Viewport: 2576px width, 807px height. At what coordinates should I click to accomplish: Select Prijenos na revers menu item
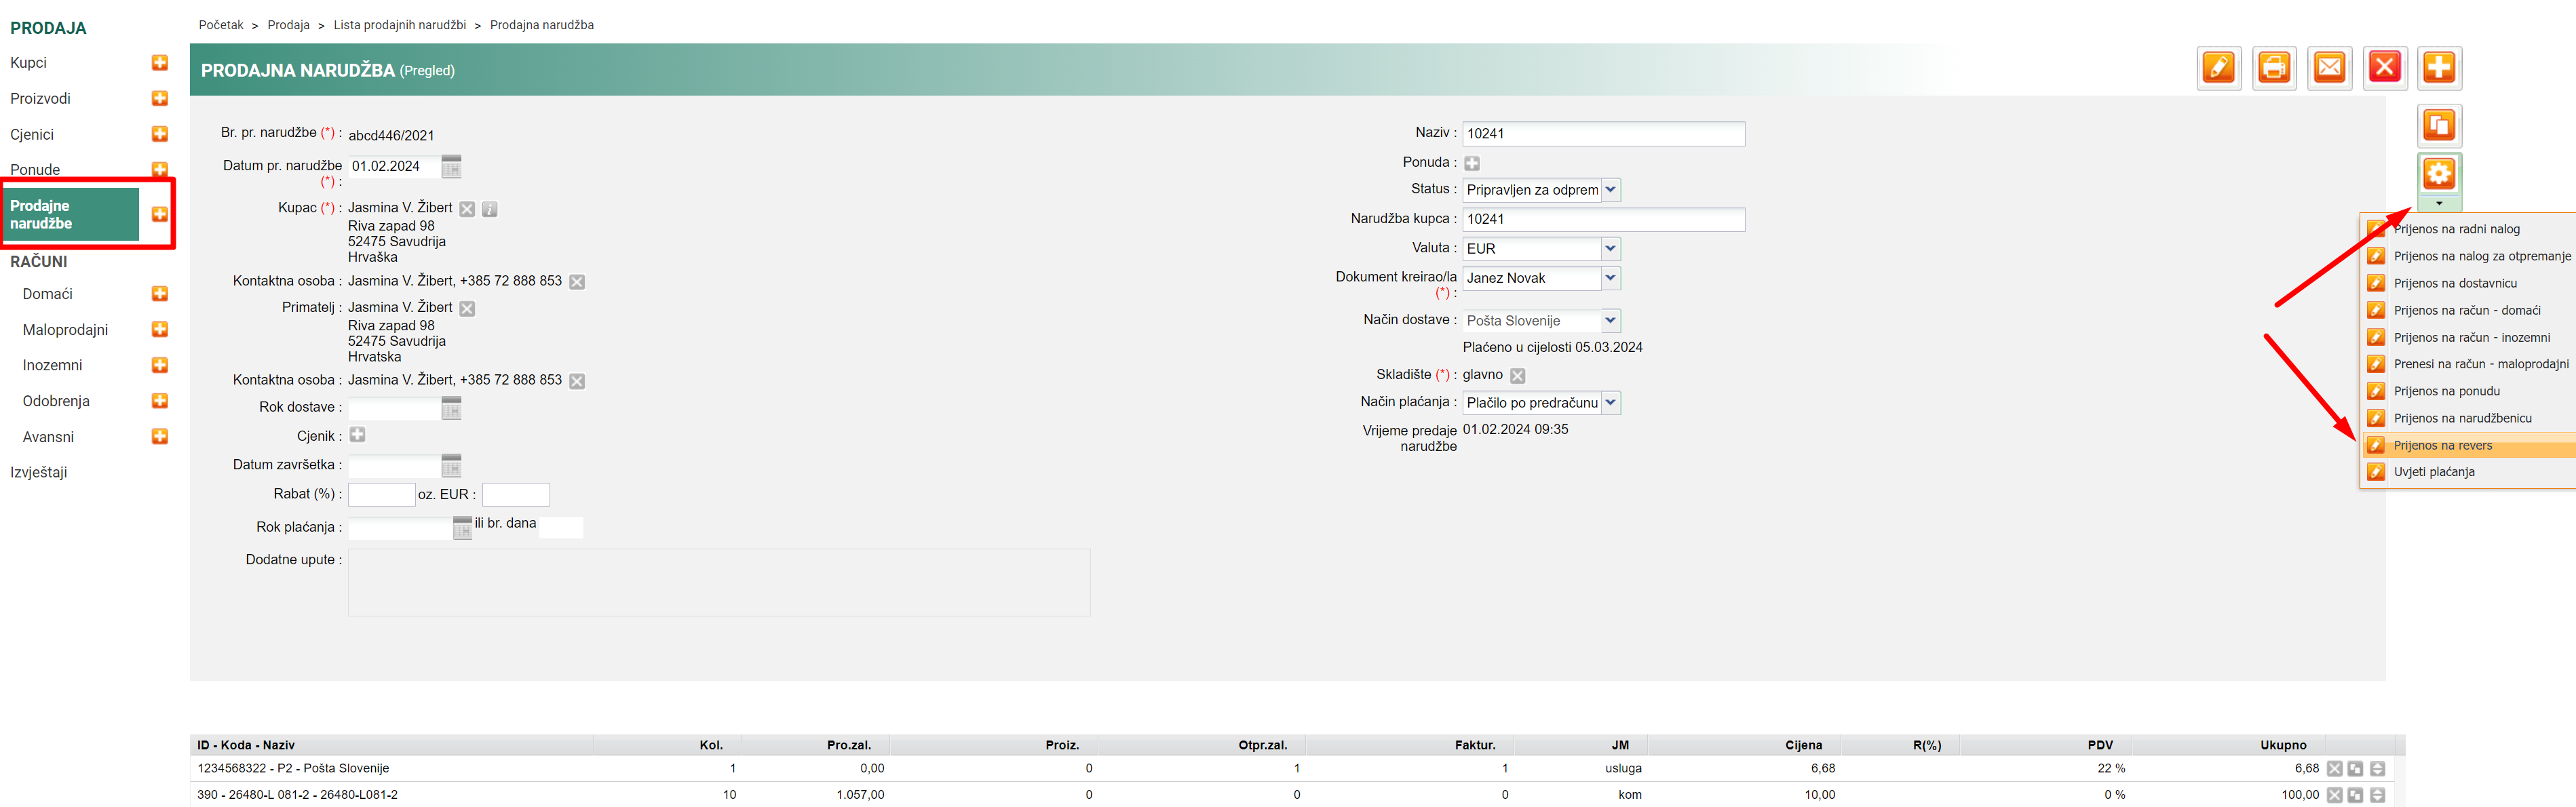tap(2442, 445)
